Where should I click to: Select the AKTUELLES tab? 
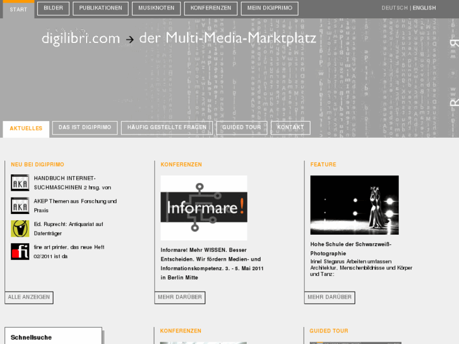point(26,129)
